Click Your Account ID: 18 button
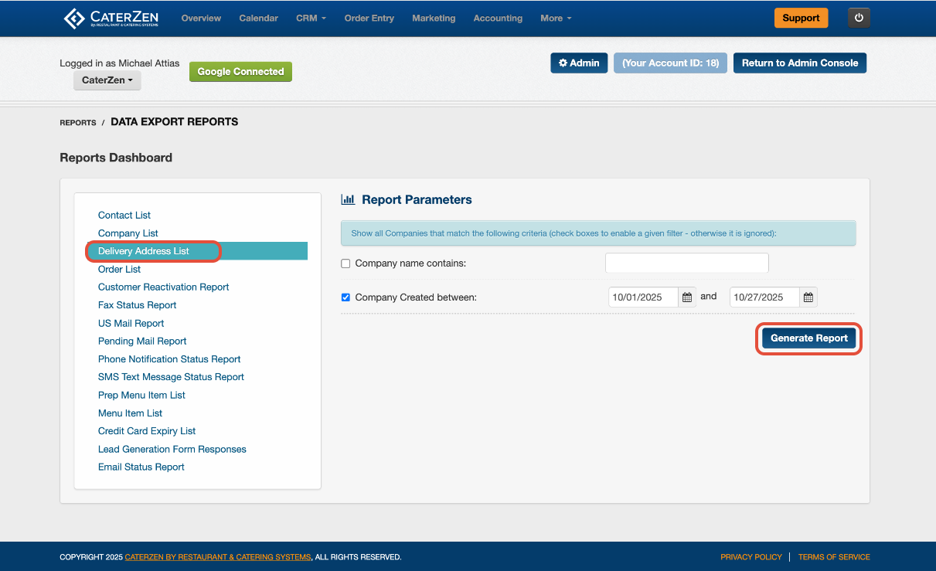This screenshot has width=936, height=571. [670, 63]
